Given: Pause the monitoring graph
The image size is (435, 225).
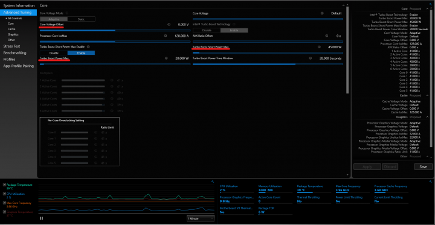Looking at the screenshot, I should pyautogui.click(x=41, y=218).
